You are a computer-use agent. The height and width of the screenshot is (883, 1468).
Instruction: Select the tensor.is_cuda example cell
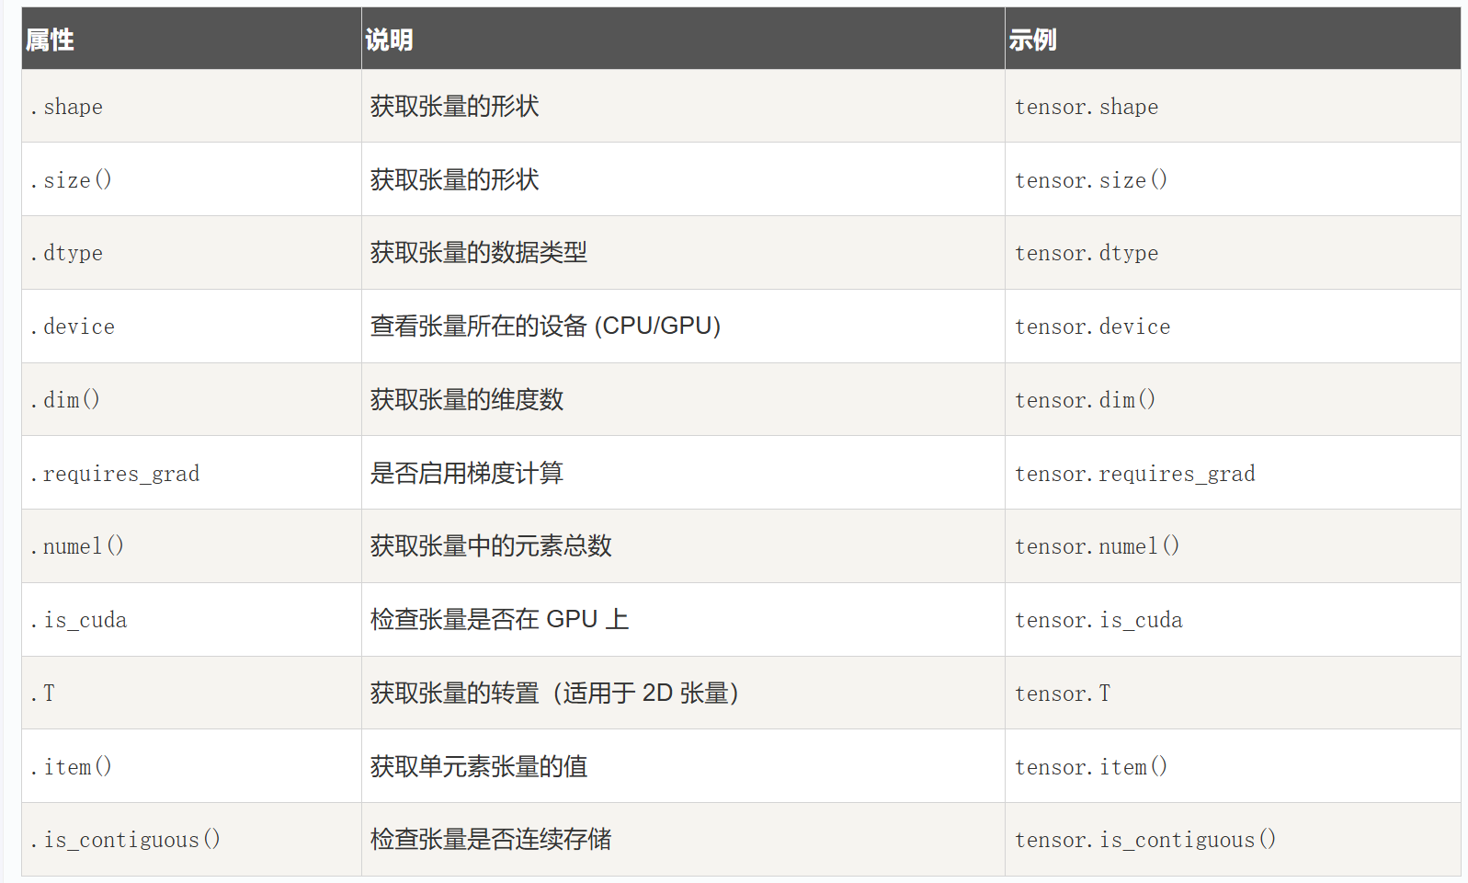click(x=1098, y=620)
